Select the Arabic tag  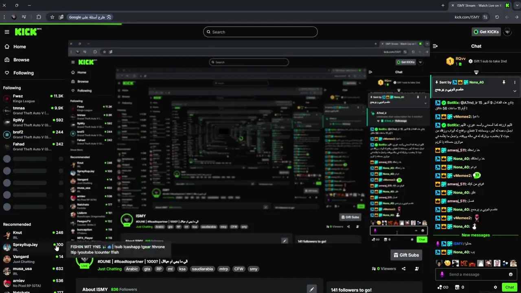click(x=132, y=269)
